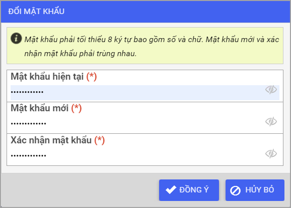Confirm the change with the ĐỒNG Ý button
Image resolution: width=291 pixels, height=208 pixels.
(189, 190)
